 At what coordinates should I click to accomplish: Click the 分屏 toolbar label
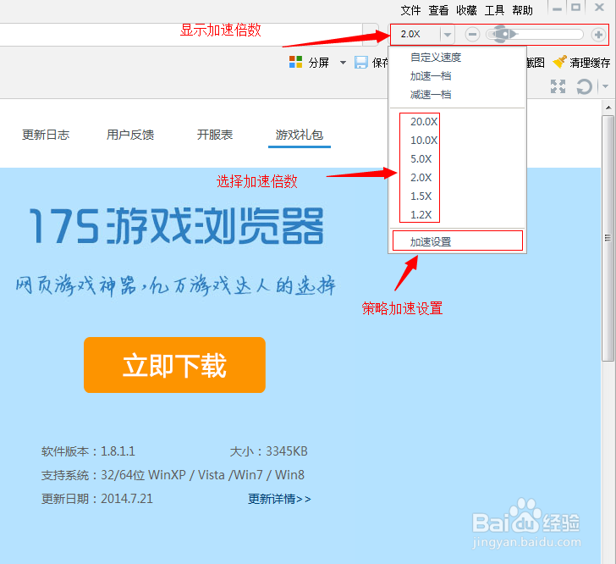point(319,63)
